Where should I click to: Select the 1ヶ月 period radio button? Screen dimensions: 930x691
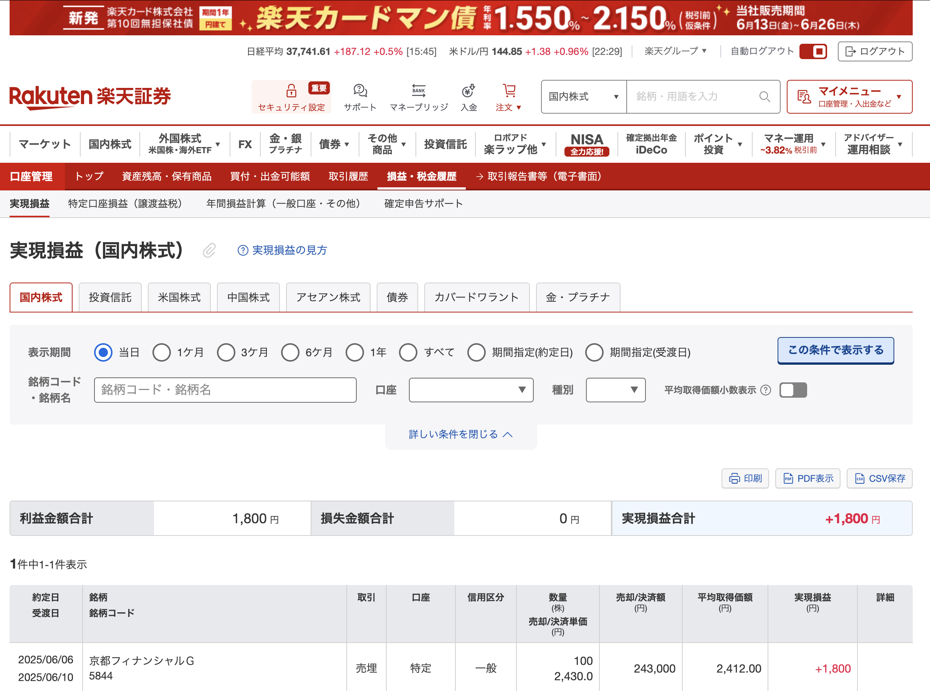click(x=162, y=352)
